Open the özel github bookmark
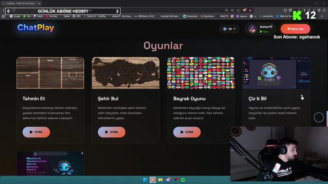This screenshot has height=184, width=328. pos(266,16)
